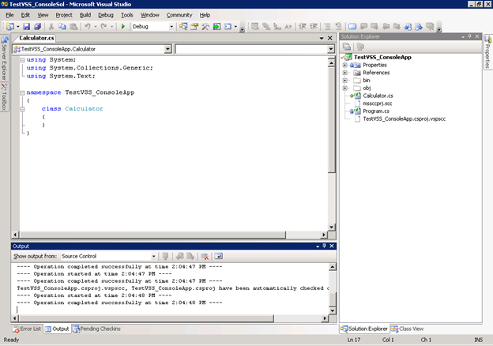
Task: Select Program.cs in Solution Explorer
Action: coord(376,111)
